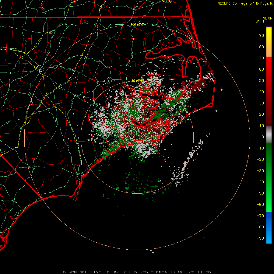Screen dimensions: 274x274
Task: Select the -40 value on velocity scale
Action: click(x=260, y=182)
